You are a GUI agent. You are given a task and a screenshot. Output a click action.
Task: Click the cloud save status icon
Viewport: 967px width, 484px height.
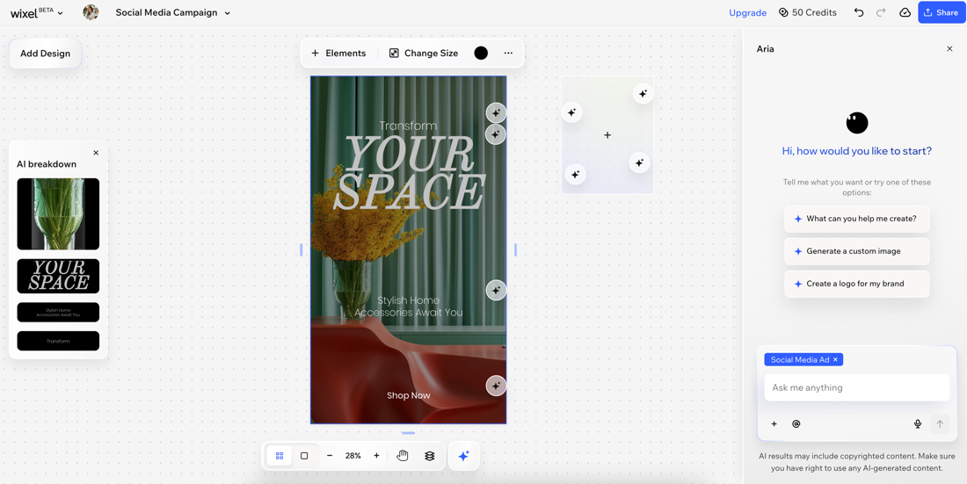pos(905,13)
